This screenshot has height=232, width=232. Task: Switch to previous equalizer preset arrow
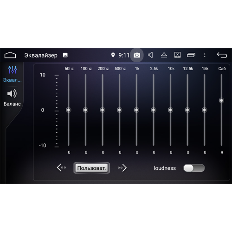(61, 168)
